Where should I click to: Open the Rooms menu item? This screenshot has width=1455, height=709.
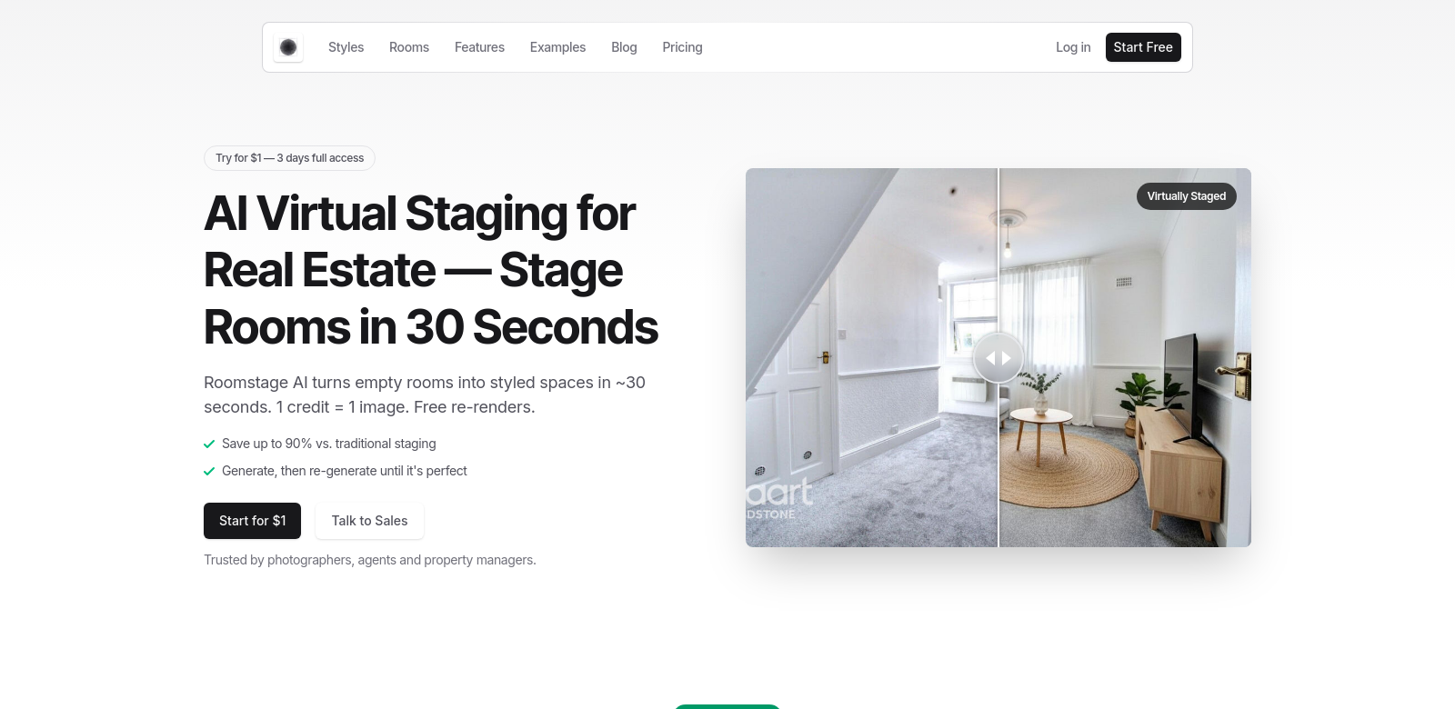pyautogui.click(x=409, y=47)
